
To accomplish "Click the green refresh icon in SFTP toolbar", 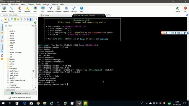I will (x=15, y=19).
